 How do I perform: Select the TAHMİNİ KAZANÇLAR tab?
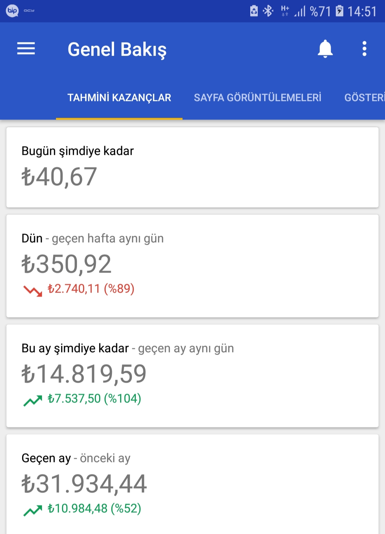pos(119,98)
